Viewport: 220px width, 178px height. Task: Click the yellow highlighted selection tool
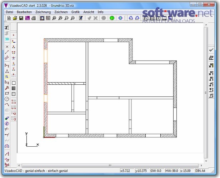7,77
